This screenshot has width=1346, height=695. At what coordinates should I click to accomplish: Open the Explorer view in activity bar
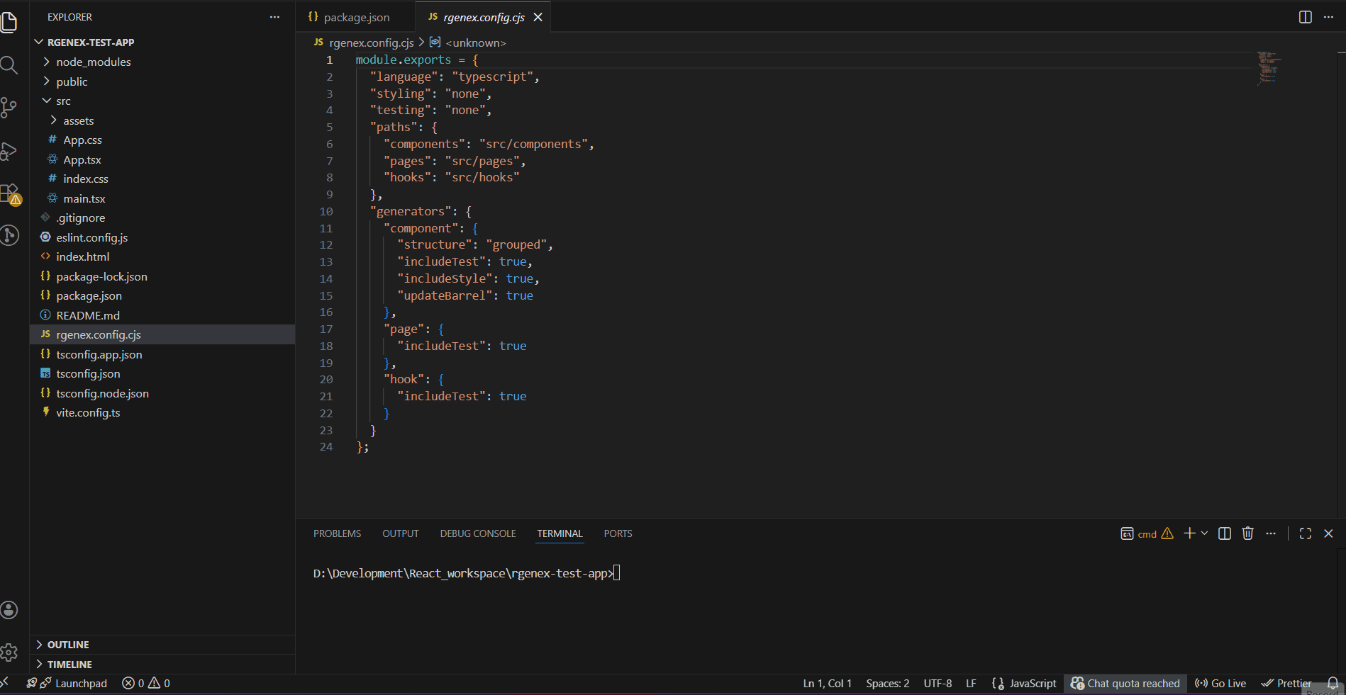(x=9, y=22)
